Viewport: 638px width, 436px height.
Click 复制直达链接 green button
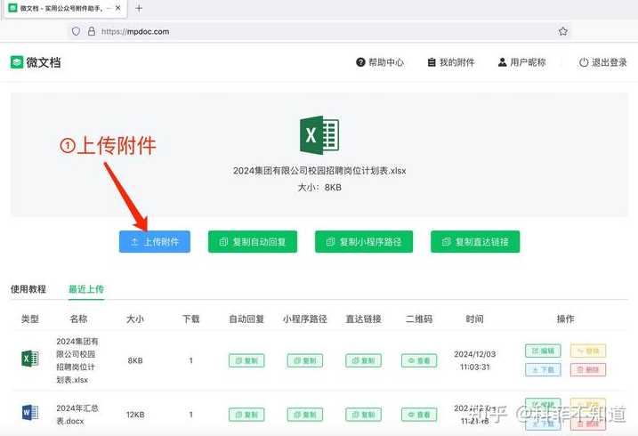coord(475,242)
